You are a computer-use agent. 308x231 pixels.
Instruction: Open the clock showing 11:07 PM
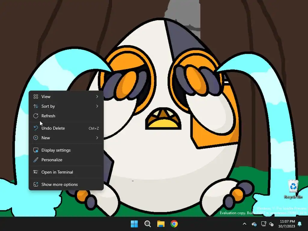coord(287,224)
